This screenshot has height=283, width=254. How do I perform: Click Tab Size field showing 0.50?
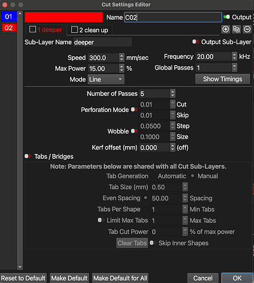pyautogui.click(x=166, y=187)
